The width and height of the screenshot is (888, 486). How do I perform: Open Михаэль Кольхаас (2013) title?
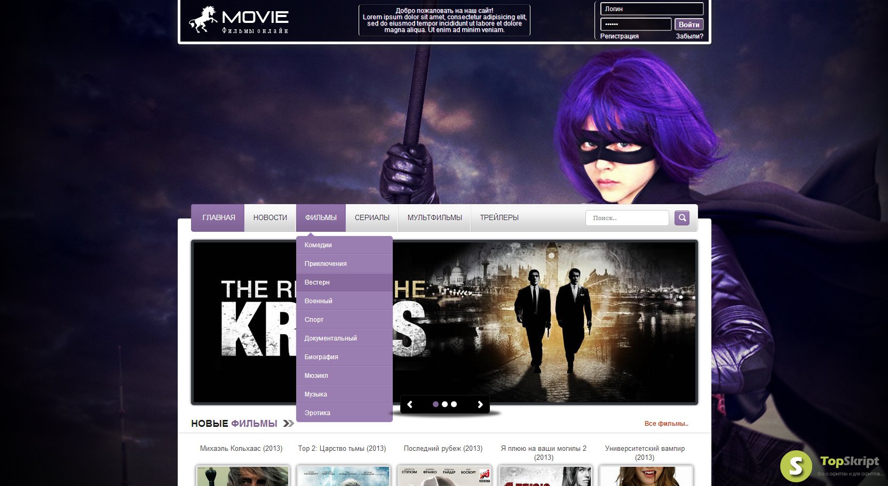pos(241,448)
